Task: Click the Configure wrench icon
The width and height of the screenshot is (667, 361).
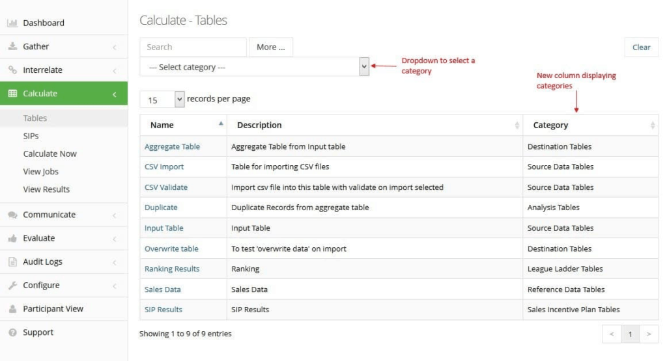Action: [x=12, y=285]
